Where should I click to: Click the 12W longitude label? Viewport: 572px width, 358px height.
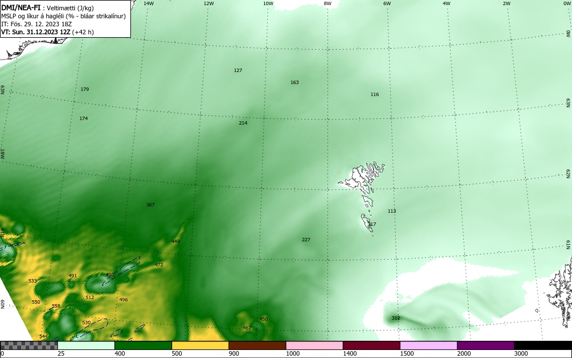click(208, 3)
